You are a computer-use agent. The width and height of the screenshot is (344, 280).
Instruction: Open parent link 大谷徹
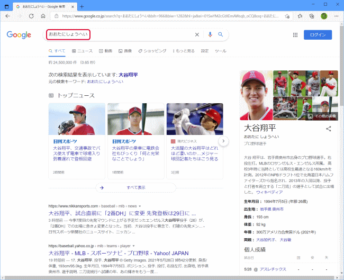[x=285, y=240]
